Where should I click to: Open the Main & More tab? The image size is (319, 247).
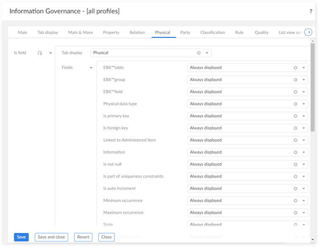[x=80, y=33]
